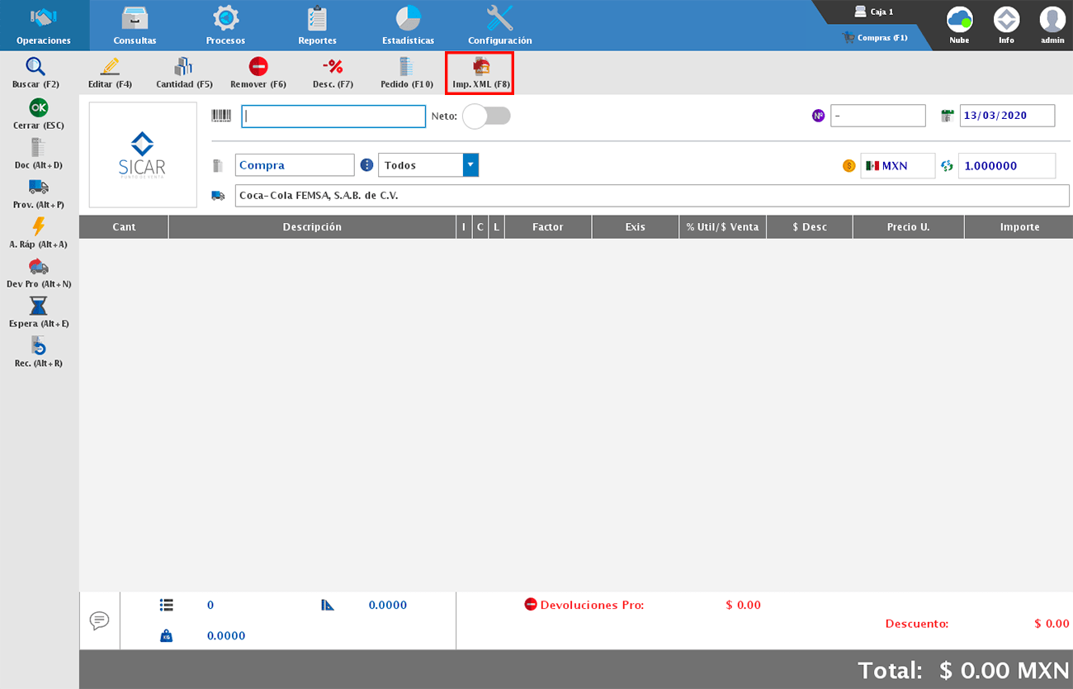Screen dimensions: 1073x689
Task: Open the Reportes menu
Action: [317, 26]
